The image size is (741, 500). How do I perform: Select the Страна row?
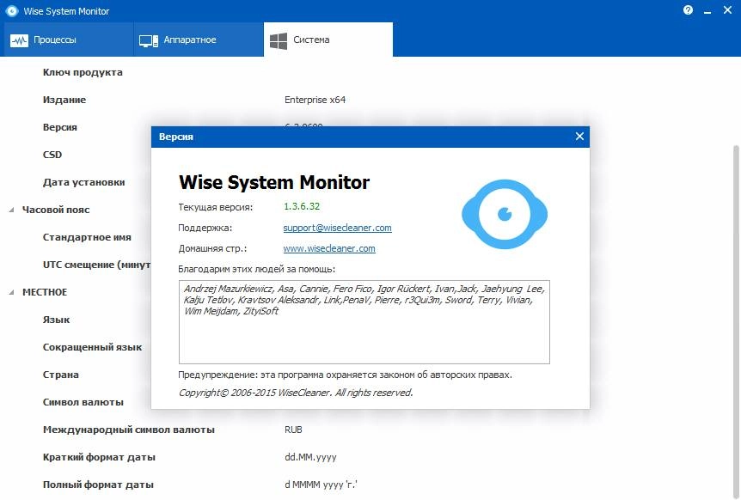61,375
